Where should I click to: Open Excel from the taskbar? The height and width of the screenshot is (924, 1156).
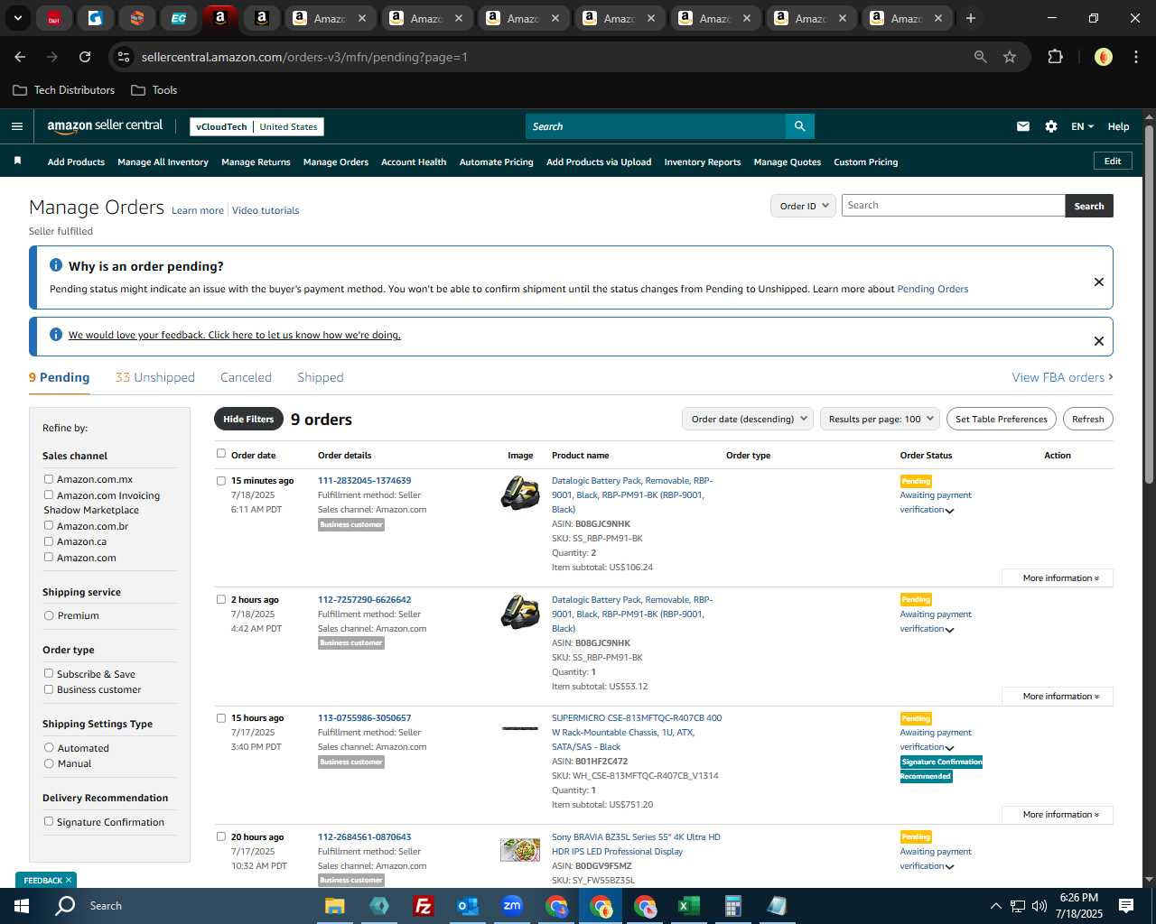click(x=688, y=906)
